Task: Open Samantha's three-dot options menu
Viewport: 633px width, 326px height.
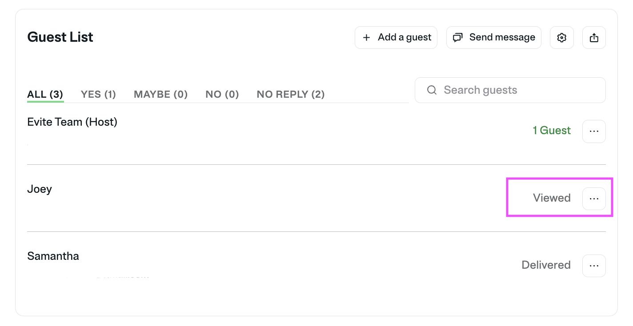Action: coord(594,266)
